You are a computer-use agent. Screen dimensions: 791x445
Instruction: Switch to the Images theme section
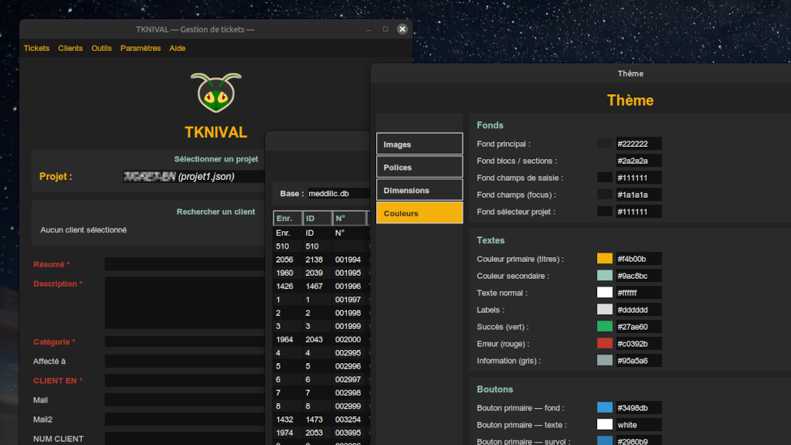click(419, 143)
